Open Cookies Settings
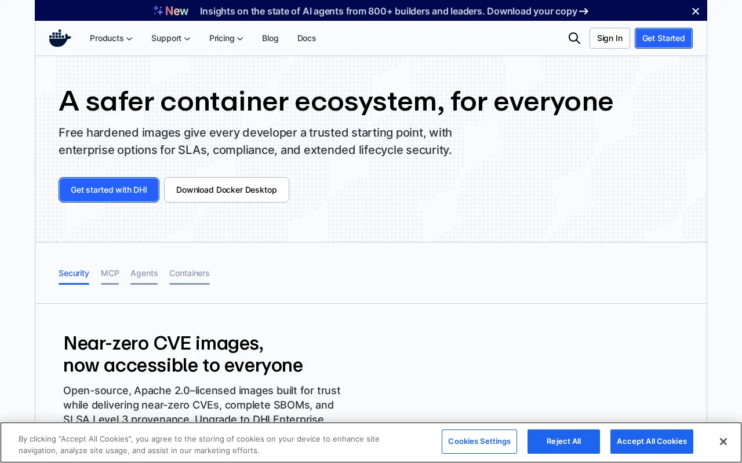This screenshot has height=463, width=742. click(479, 442)
